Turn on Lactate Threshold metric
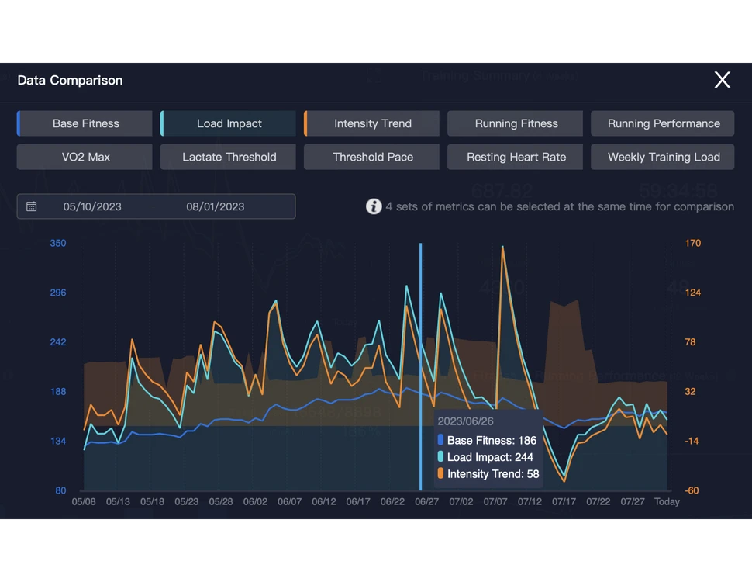Image resolution: width=752 pixels, height=582 pixels. (x=229, y=157)
